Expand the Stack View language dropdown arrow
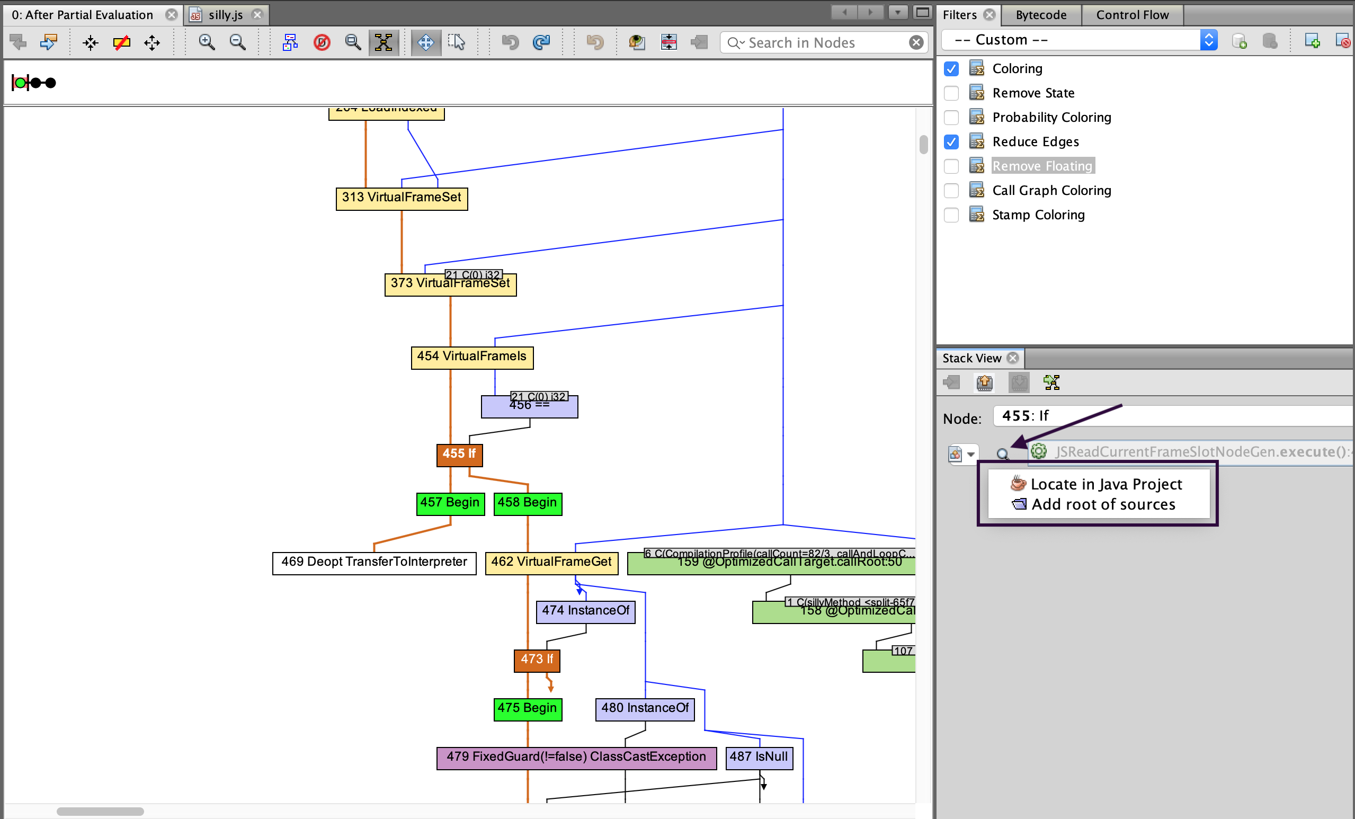 pyautogui.click(x=970, y=455)
